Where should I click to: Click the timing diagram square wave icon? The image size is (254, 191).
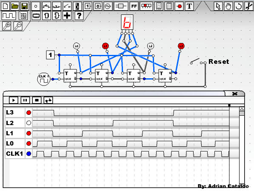click(x=9, y=16)
